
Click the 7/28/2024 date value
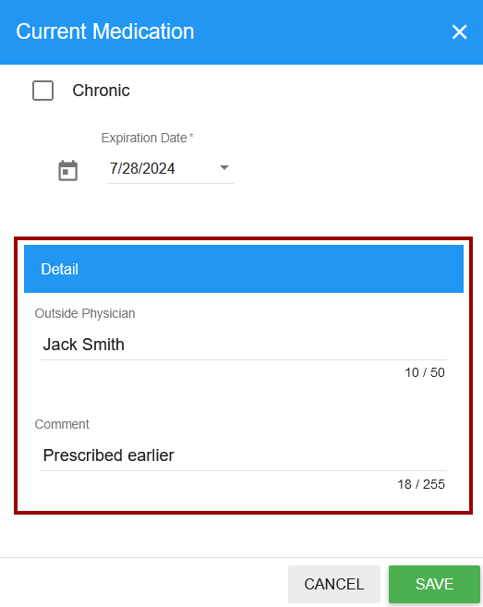click(142, 168)
